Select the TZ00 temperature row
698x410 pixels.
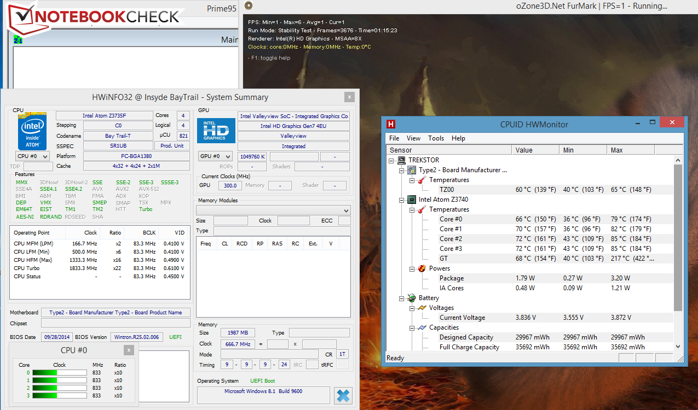[x=530, y=190]
